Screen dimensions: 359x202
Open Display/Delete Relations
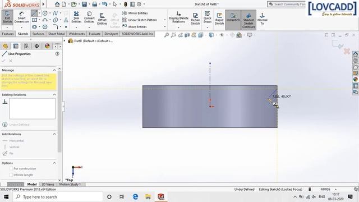178,17
